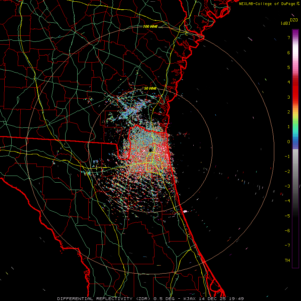
Task: Click the 6 value on the color scale
Action: pyautogui.click(x=289, y=53)
